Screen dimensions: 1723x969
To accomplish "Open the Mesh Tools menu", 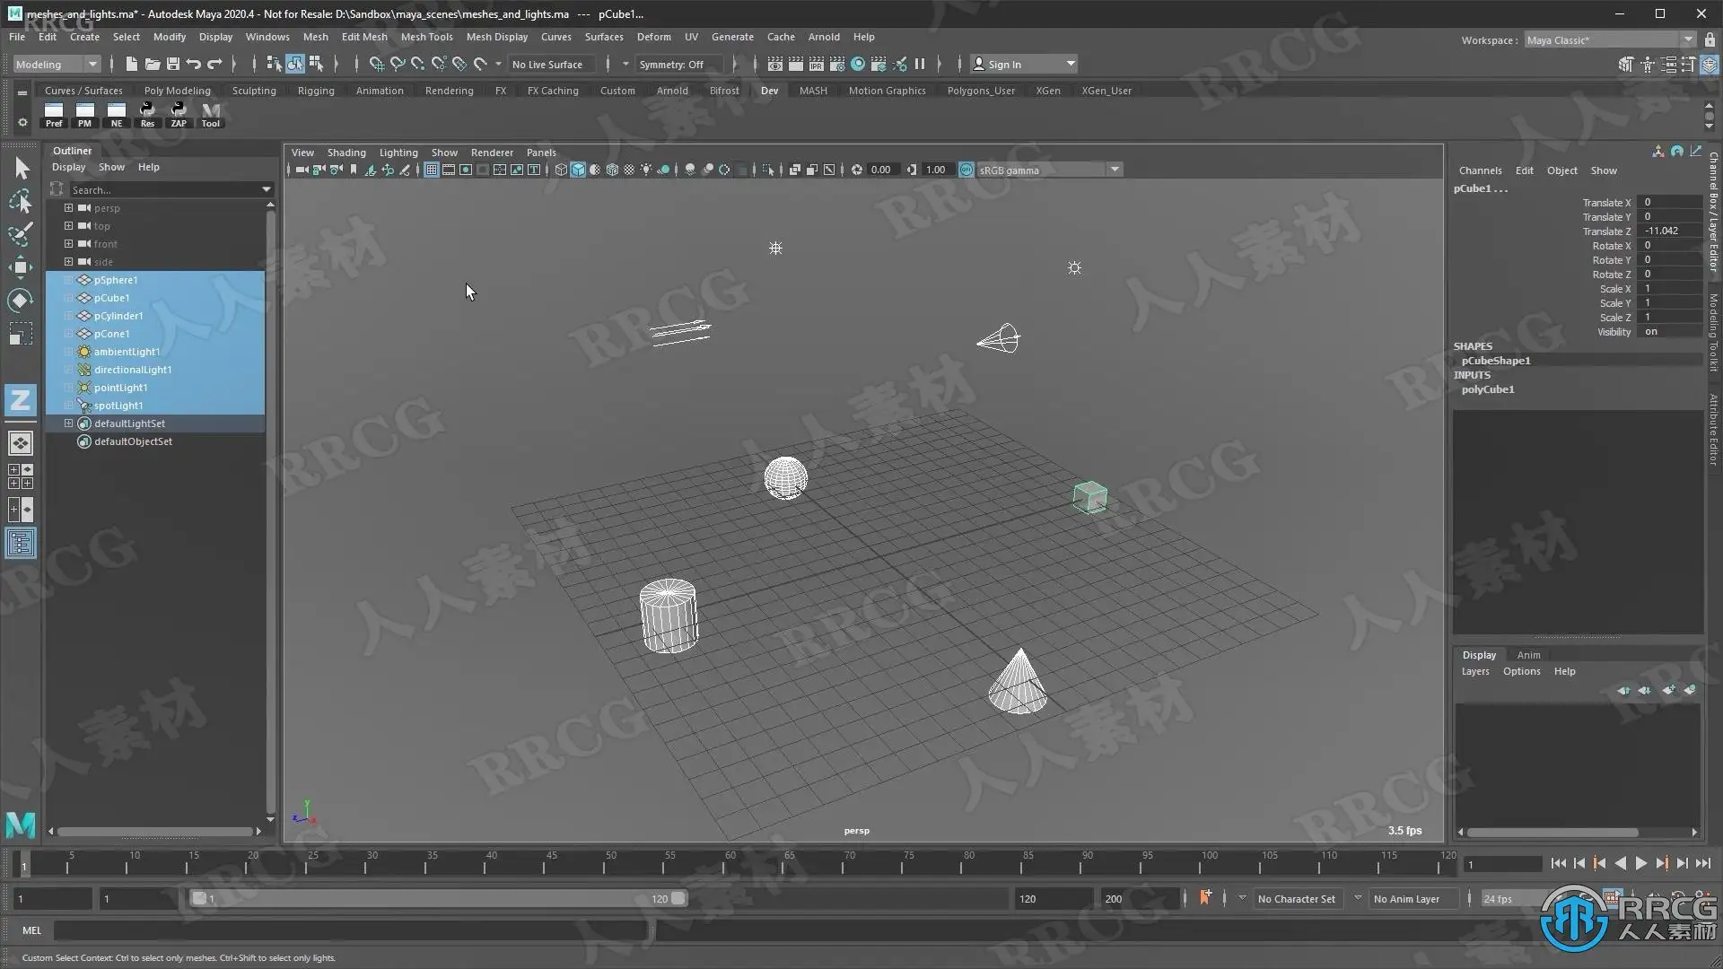I will (426, 37).
